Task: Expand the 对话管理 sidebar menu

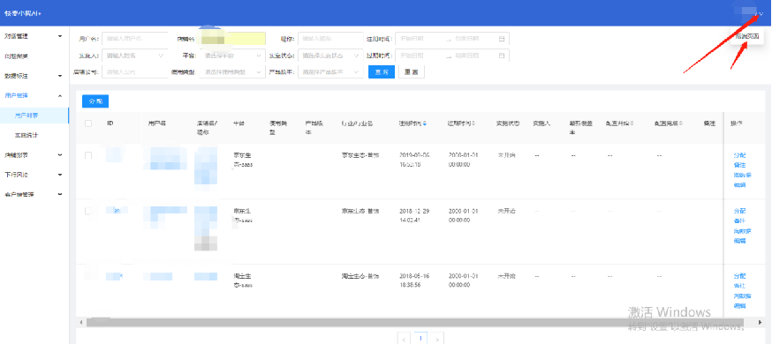Action: (x=34, y=36)
